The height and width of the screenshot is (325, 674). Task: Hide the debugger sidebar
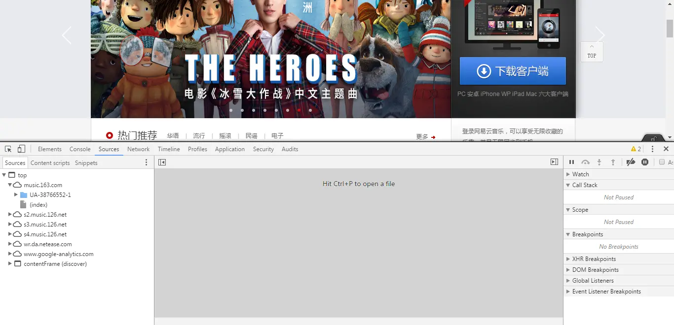pyautogui.click(x=554, y=162)
